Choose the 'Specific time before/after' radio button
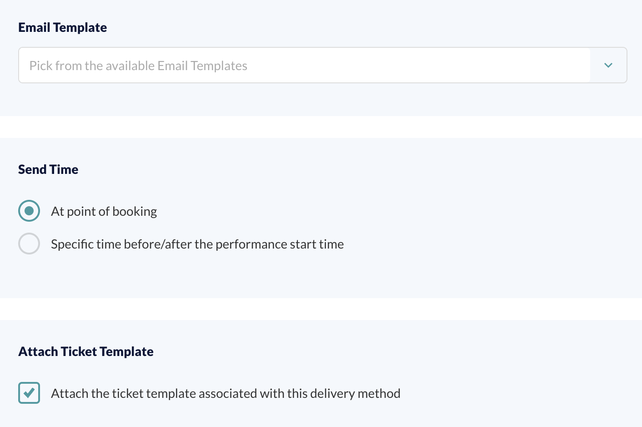The width and height of the screenshot is (642, 427). pos(29,244)
